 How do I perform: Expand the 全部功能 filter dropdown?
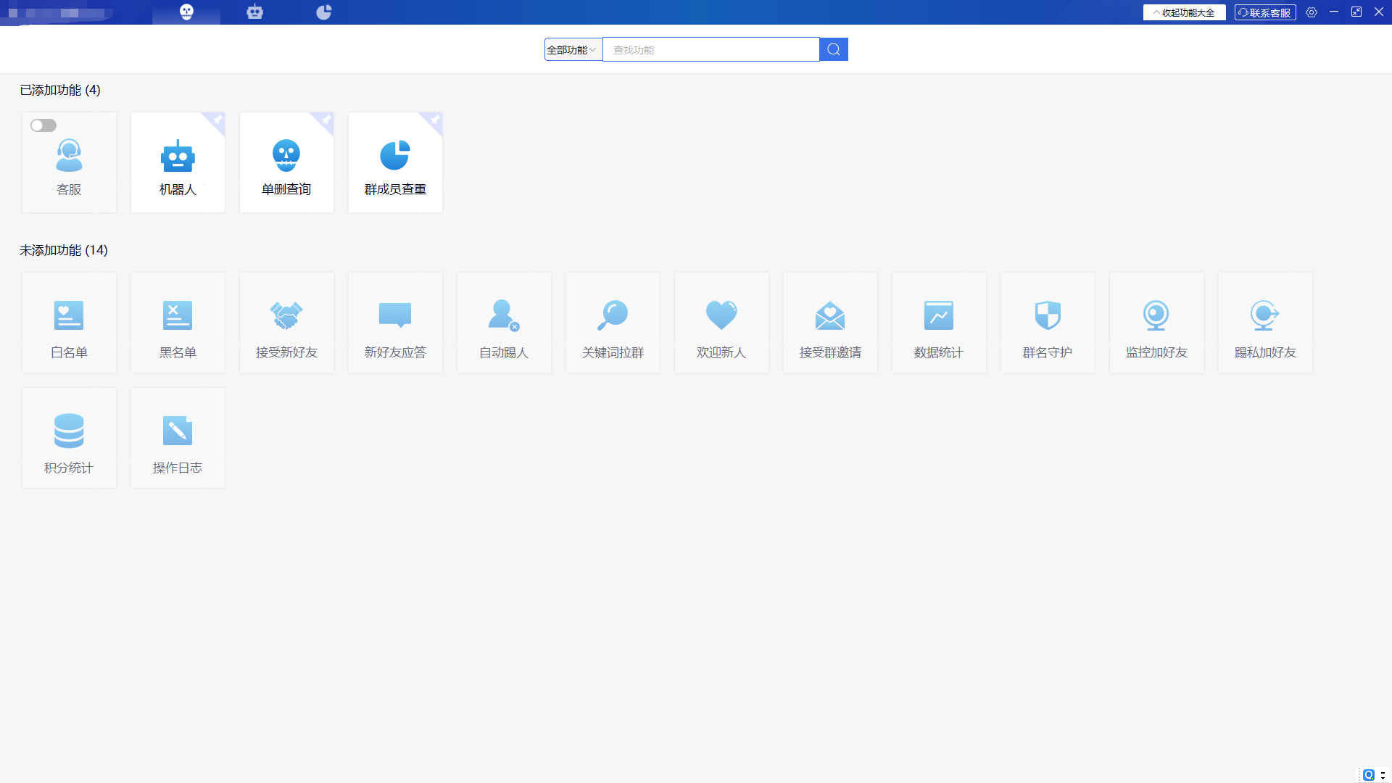[x=573, y=49]
